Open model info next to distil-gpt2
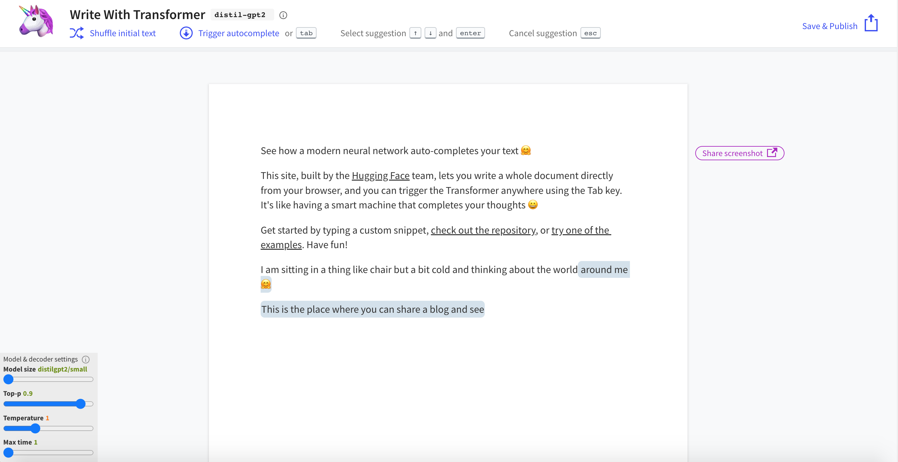 283,15
